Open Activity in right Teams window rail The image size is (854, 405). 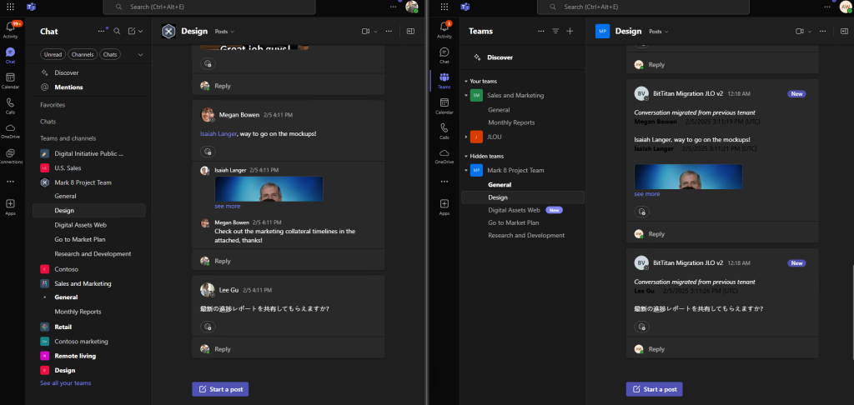(445, 31)
